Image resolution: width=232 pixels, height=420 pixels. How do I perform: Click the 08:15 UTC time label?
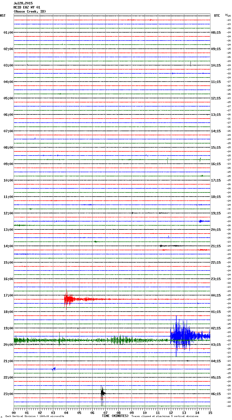coord(216,32)
